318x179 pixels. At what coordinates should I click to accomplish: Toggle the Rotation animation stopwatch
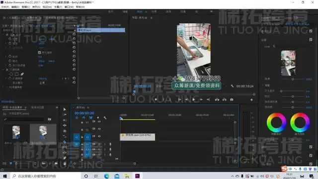point(10,56)
